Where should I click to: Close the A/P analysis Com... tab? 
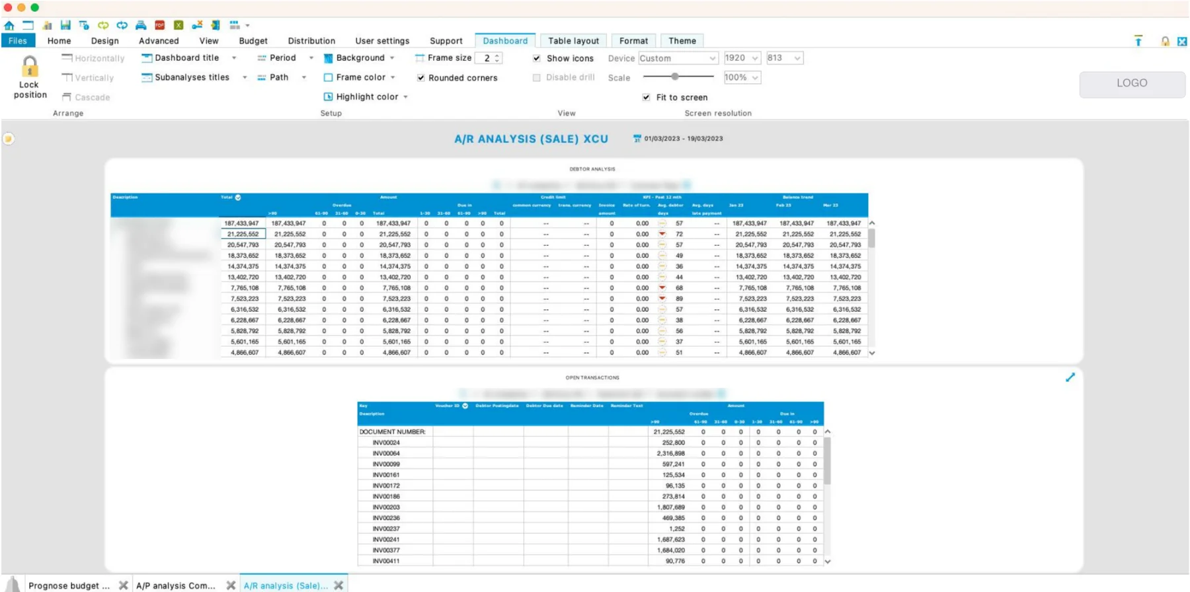pyautogui.click(x=231, y=585)
